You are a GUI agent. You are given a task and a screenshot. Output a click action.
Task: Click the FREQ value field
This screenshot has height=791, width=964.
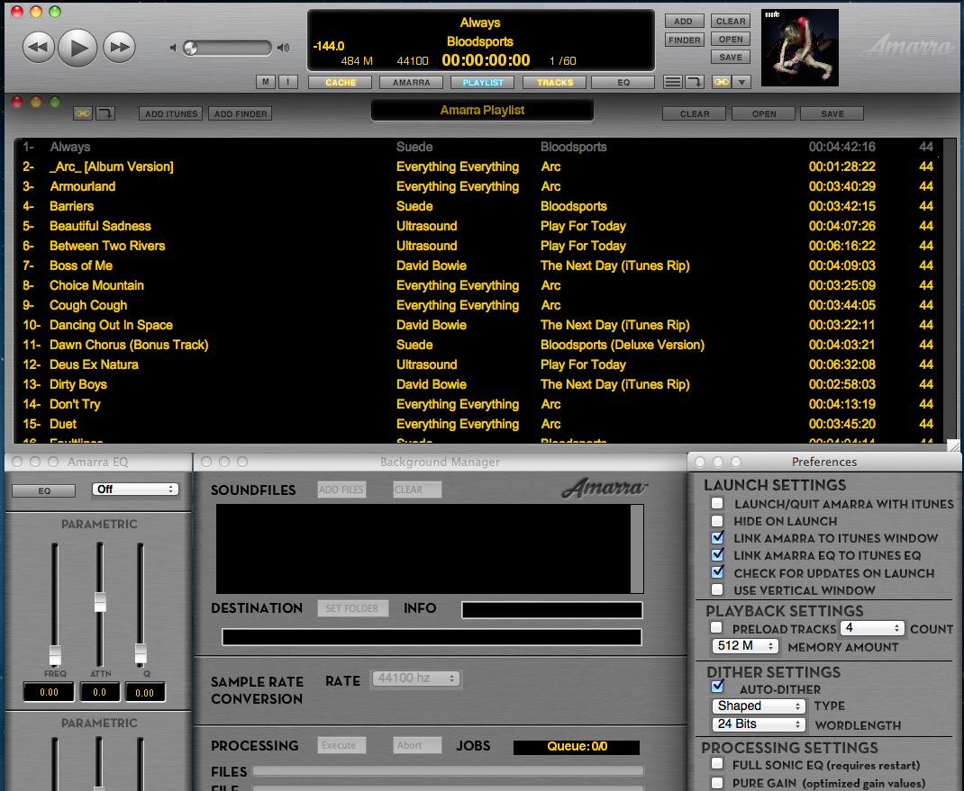pyautogui.click(x=50, y=692)
